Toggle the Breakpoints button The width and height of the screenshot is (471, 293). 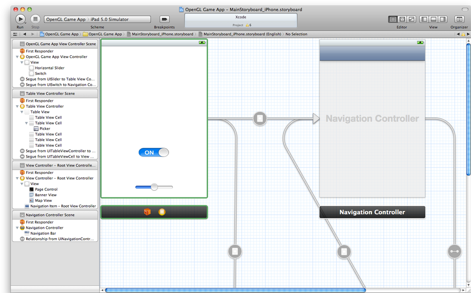point(164,19)
